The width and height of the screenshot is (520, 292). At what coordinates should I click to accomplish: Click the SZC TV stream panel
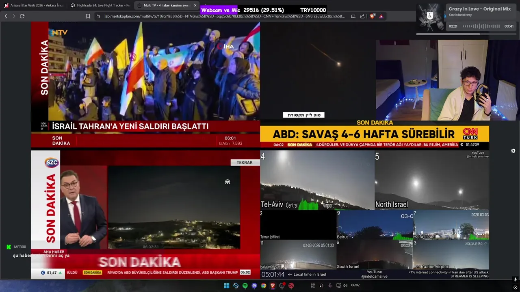click(x=145, y=215)
